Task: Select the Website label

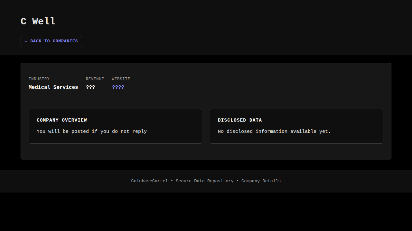Action: pyautogui.click(x=121, y=79)
